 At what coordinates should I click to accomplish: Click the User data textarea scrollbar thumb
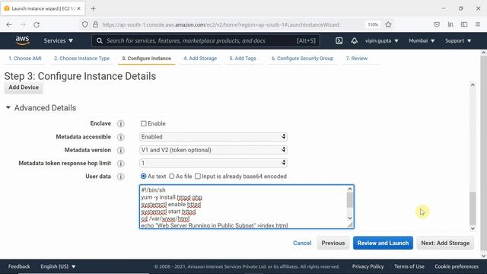(x=350, y=199)
